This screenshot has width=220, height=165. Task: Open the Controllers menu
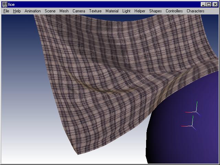pyautogui.click(x=174, y=11)
